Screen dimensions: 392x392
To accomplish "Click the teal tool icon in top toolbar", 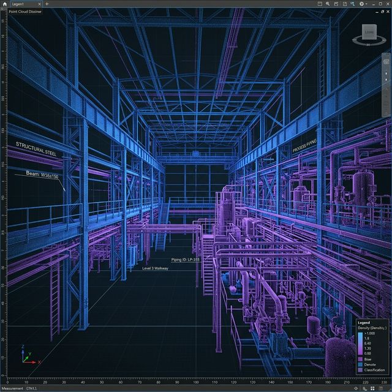I will pos(353,4).
